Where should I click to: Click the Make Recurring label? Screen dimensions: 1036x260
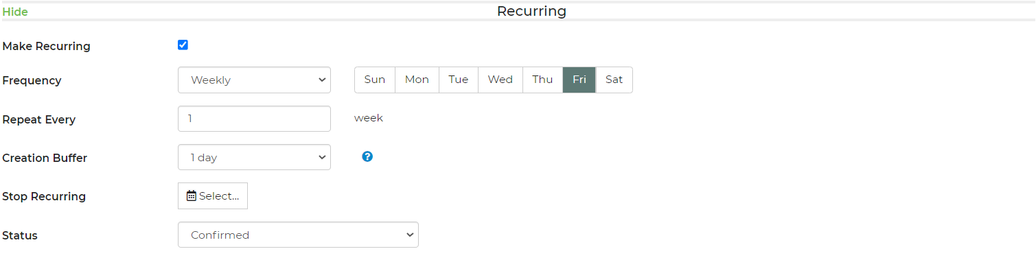(x=47, y=47)
